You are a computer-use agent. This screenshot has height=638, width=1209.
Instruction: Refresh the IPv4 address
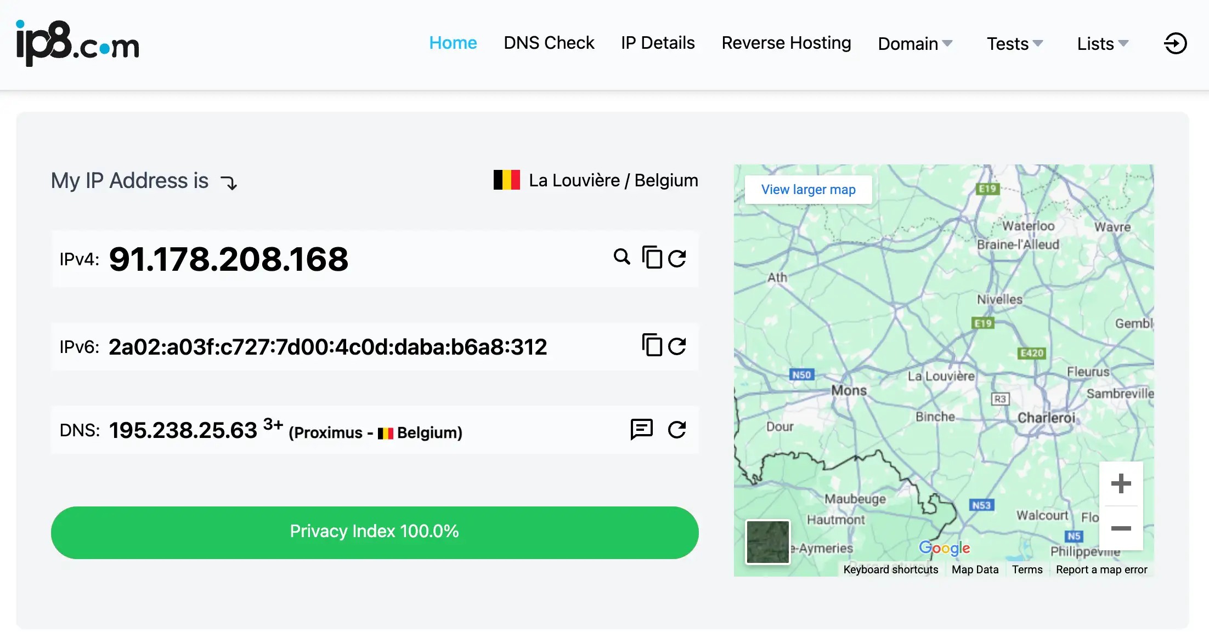tap(676, 258)
